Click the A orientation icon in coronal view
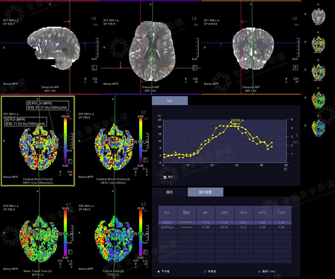Viewport: 335px width, 279px height. point(295,68)
